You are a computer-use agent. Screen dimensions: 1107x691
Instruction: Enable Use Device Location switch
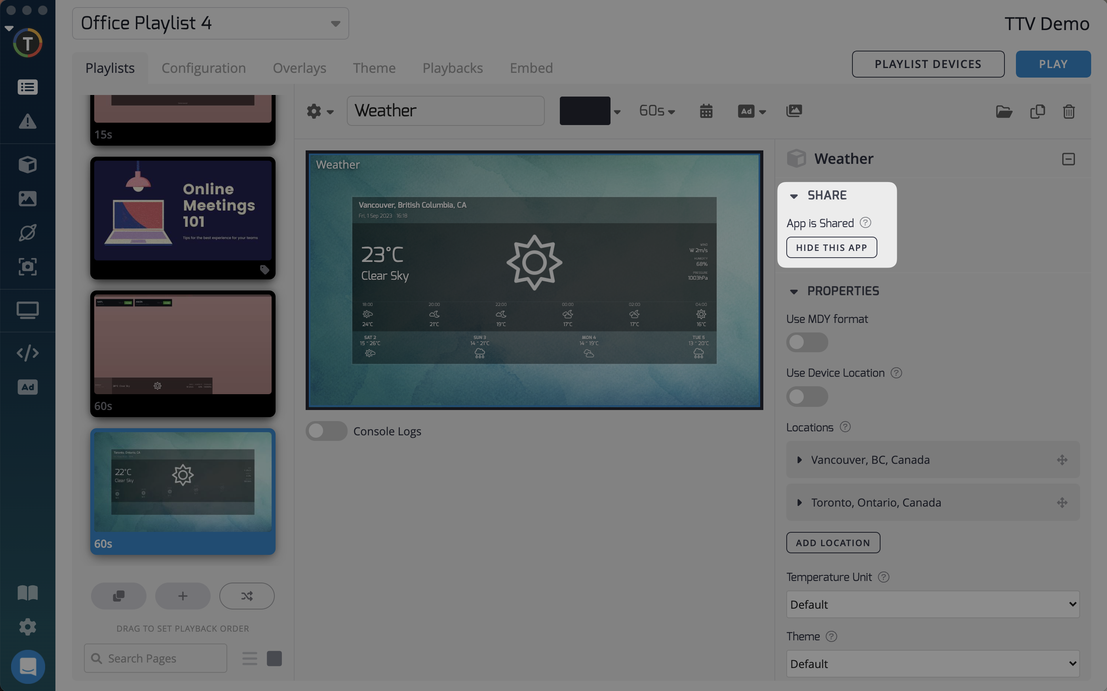tap(807, 396)
